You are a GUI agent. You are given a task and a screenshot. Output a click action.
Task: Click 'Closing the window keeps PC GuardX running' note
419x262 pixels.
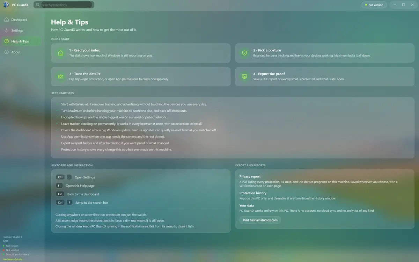pyautogui.click(x=125, y=226)
